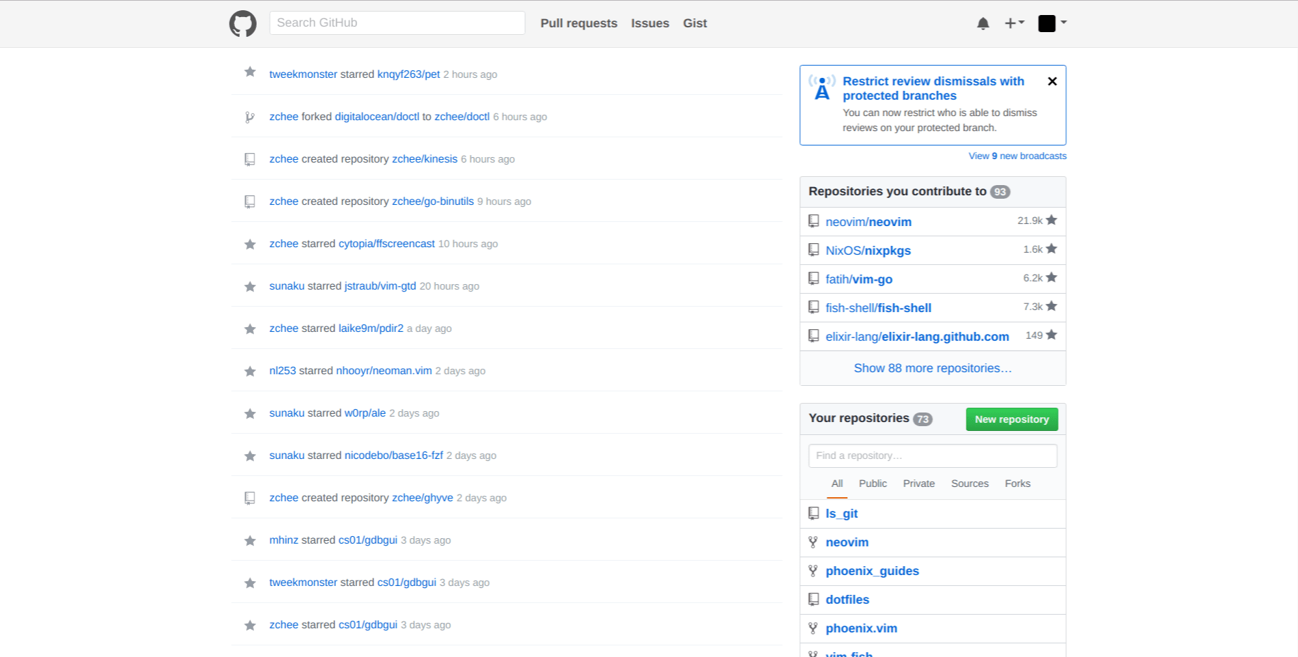Open zchee/doctl forked repository
Screen dimensions: 1298x657
pyautogui.click(x=462, y=117)
